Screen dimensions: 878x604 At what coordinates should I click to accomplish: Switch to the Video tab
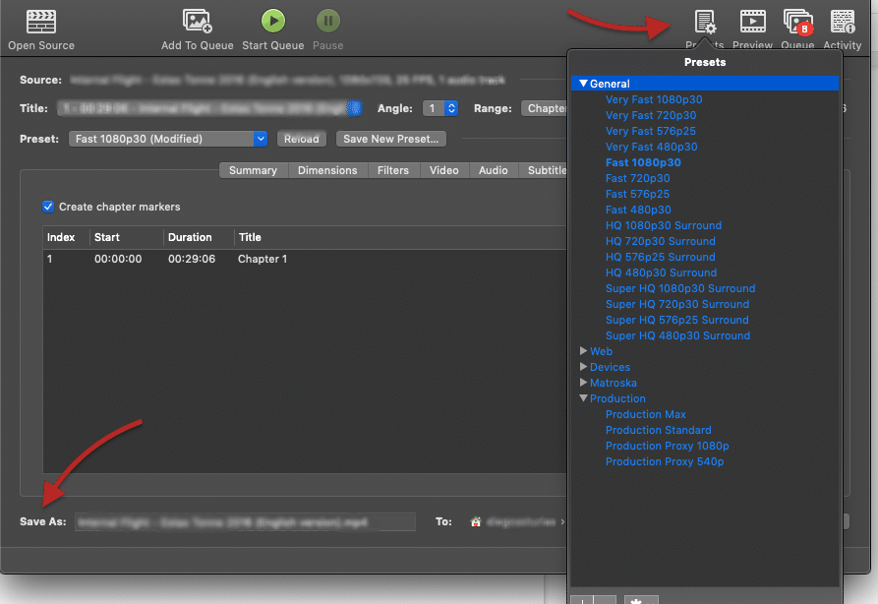(444, 169)
